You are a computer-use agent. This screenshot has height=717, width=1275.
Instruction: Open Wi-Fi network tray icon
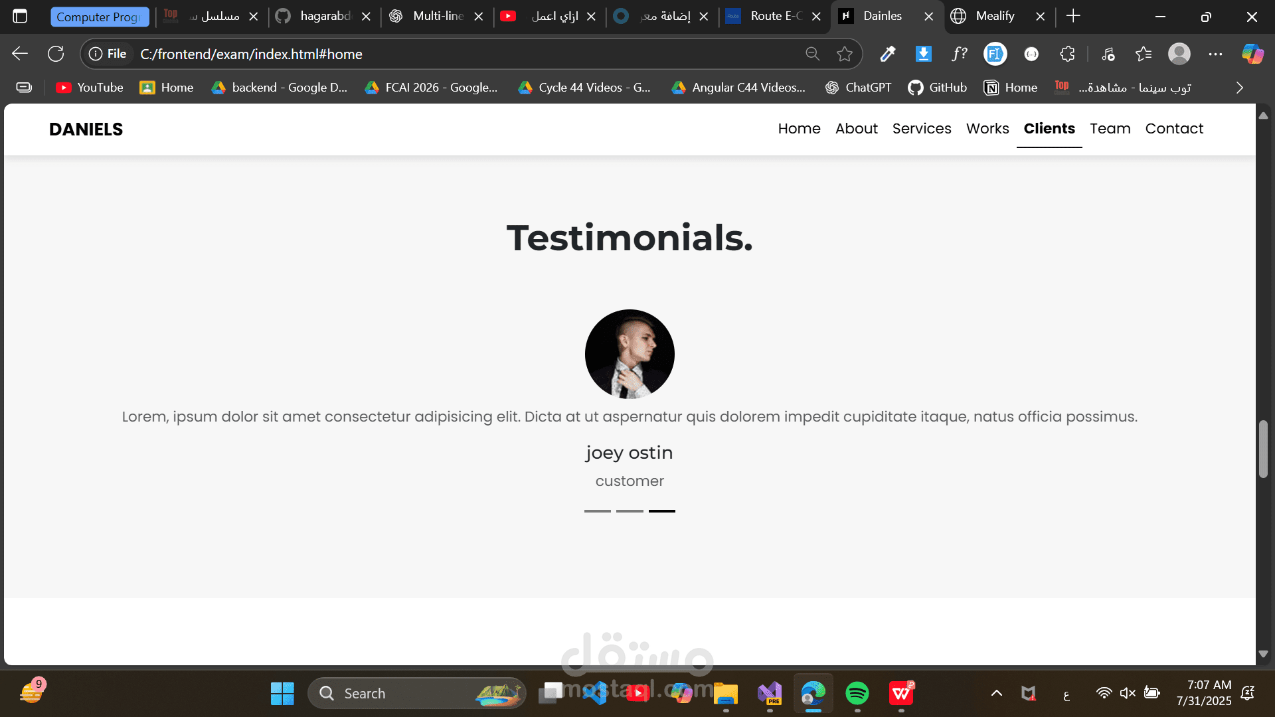pos(1104,693)
